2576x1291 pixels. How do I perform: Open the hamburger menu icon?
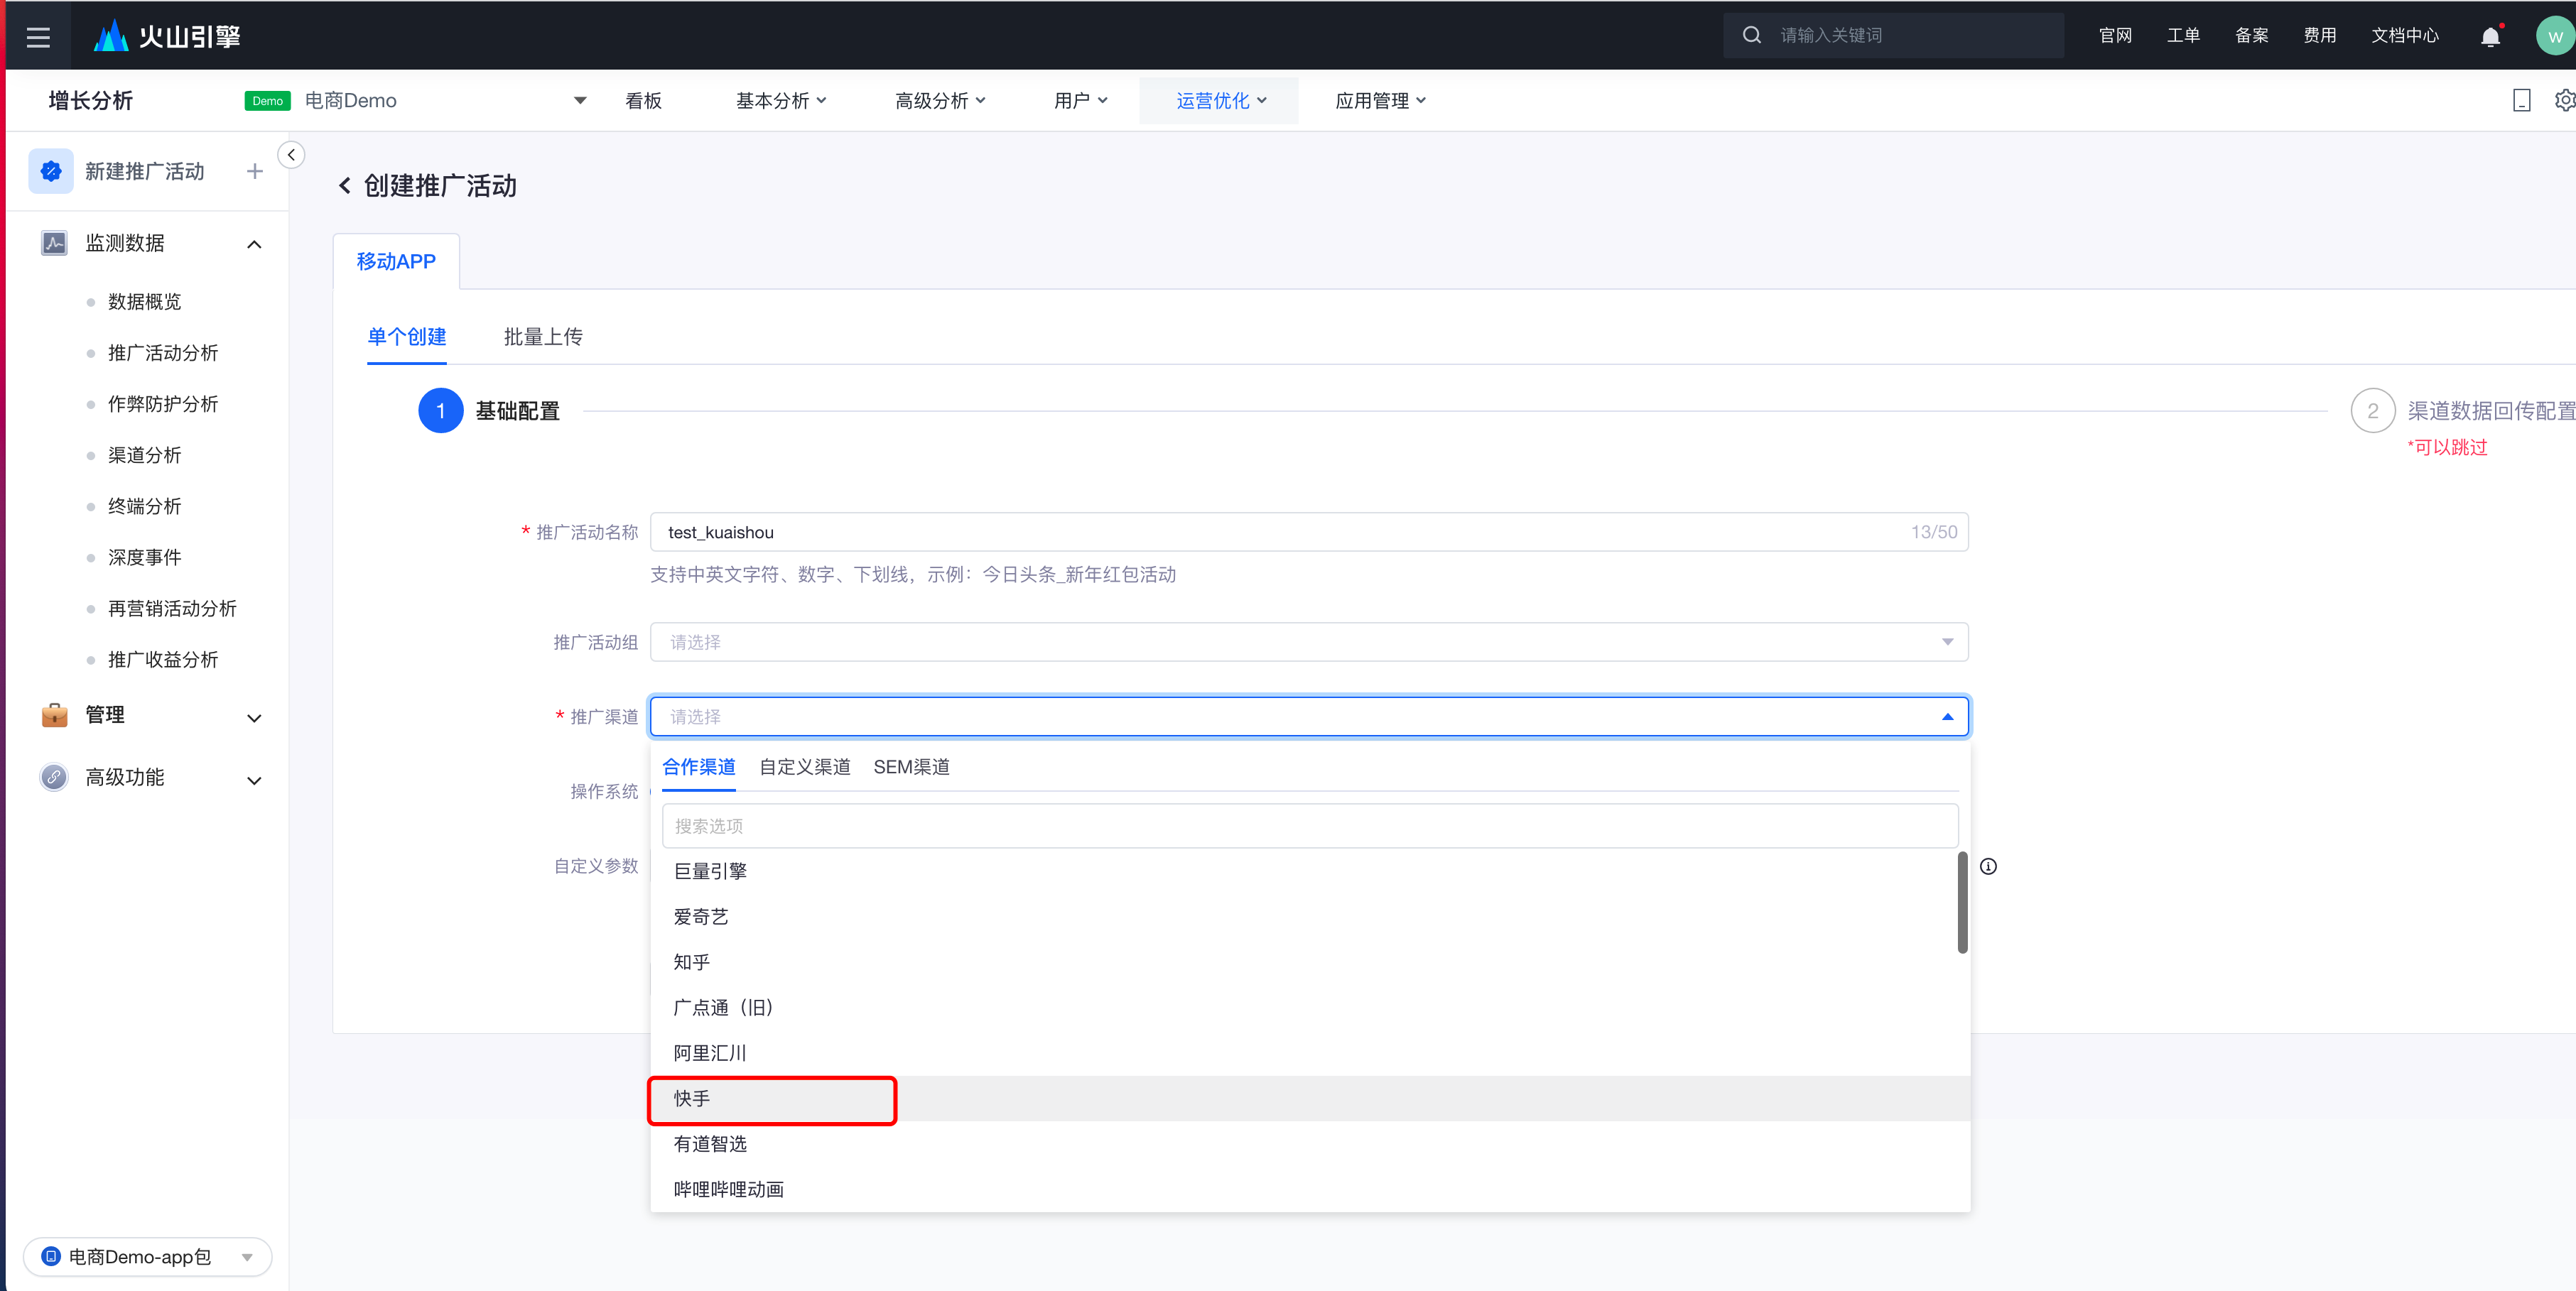coord(38,37)
